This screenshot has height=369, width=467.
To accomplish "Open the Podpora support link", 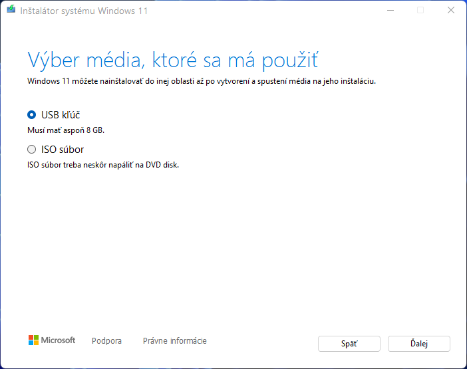I will (106, 340).
